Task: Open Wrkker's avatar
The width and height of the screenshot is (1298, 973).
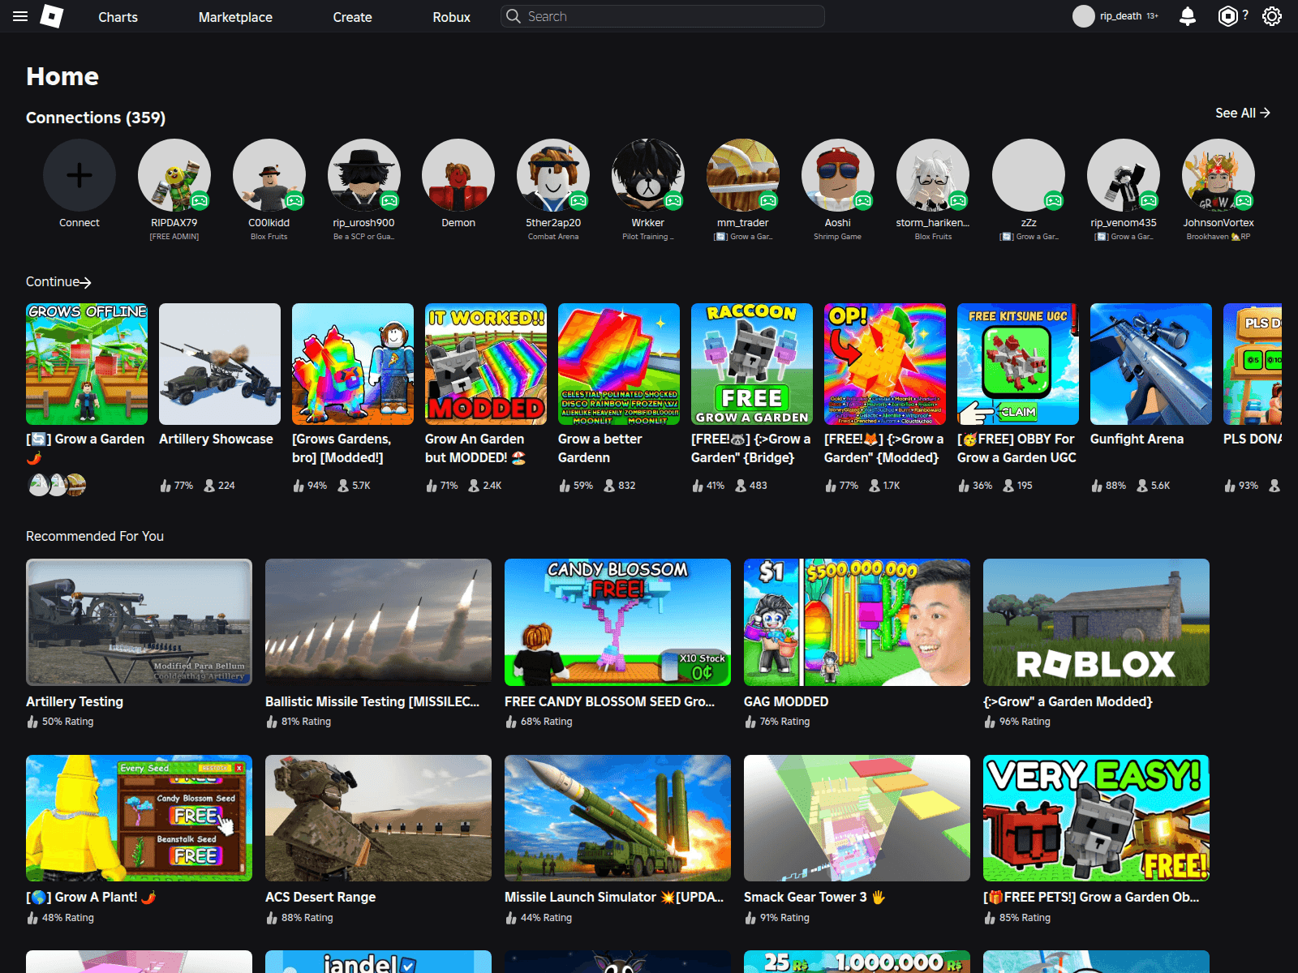Action: tap(648, 175)
